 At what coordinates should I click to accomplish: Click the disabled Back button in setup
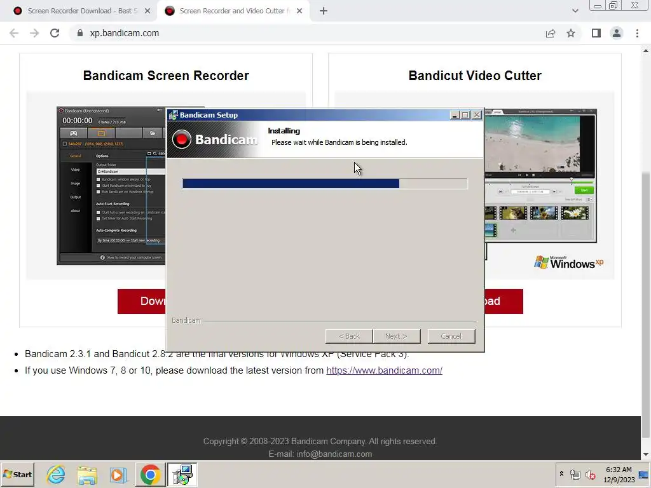(349, 336)
